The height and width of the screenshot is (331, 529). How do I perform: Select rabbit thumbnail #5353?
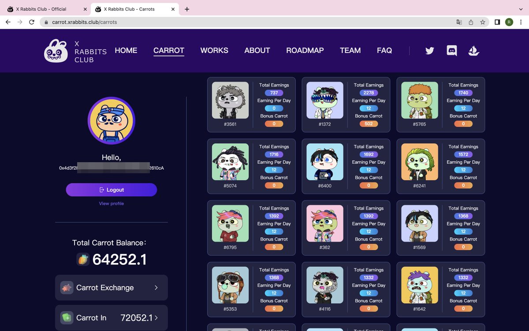230,285
